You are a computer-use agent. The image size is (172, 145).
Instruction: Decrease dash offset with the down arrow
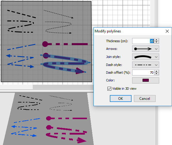coord(156,73)
